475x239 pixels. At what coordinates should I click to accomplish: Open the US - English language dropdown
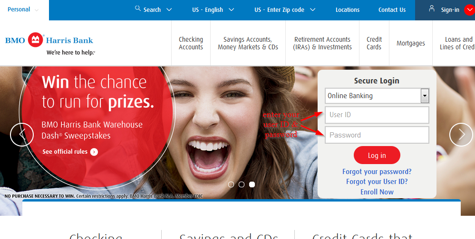pyautogui.click(x=213, y=9)
